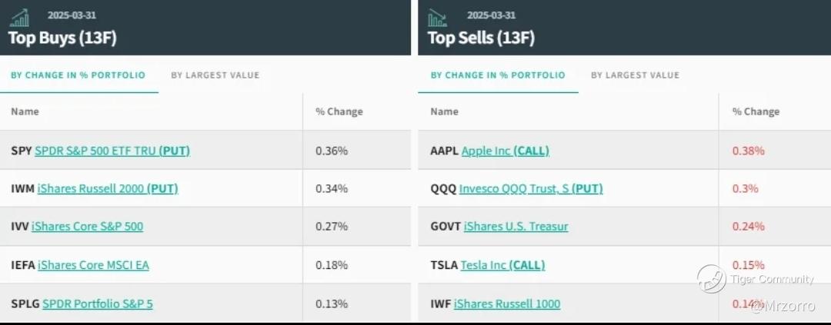
Task: Open the Tesla Inc (CALL) link
Action: pyautogui.click(x=502, y=265)
